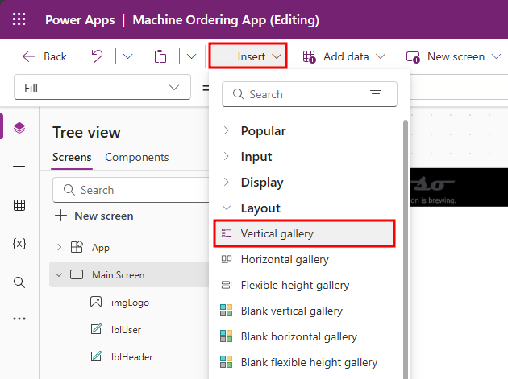
Task: Click the Variables {x} sidebar icon
Action: tap(19, 244)
